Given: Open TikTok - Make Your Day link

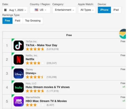Looking at the screenshot, I should pos(41,45).
